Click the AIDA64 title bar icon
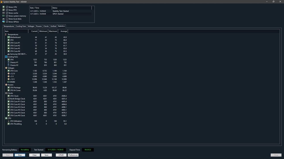The width and height of the screenshot is (284, 159). click(1, 2)
